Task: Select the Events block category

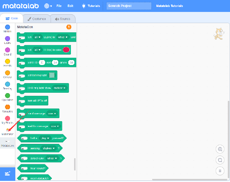Action: (x=8, y=63)
